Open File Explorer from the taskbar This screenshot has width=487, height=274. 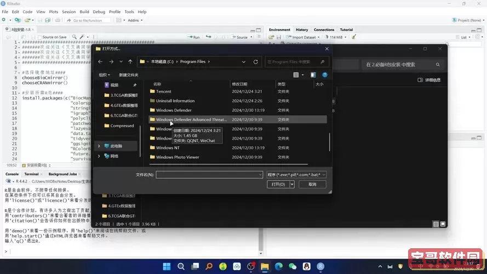point(265,266)
